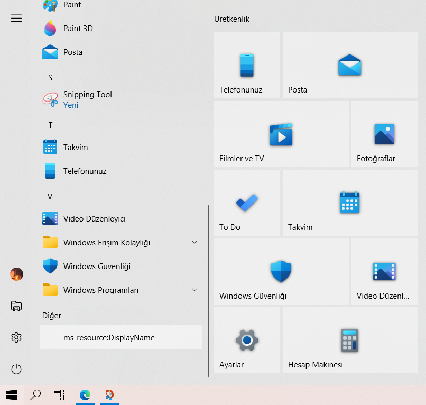Open Task View on the taskbar
The width and height of the screenshot is (426, 405).
pyautogui.click(x=59, y=395)
